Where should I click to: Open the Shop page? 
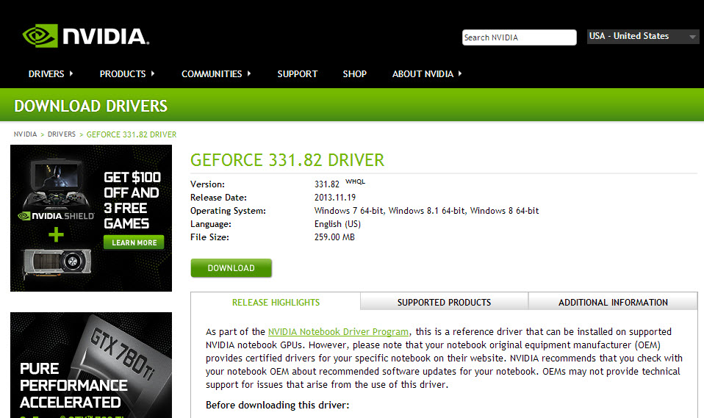click(x=354, y=74)
